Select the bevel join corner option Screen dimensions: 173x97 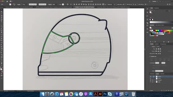(x=160, y=51)
